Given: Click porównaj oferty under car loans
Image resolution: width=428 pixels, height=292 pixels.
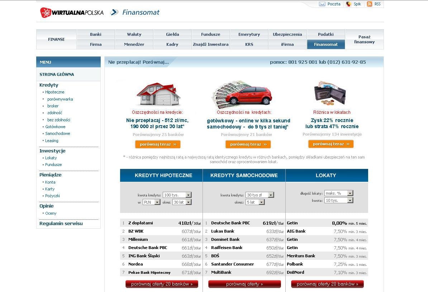Looking at the screenshot, I should click(244, 284).
